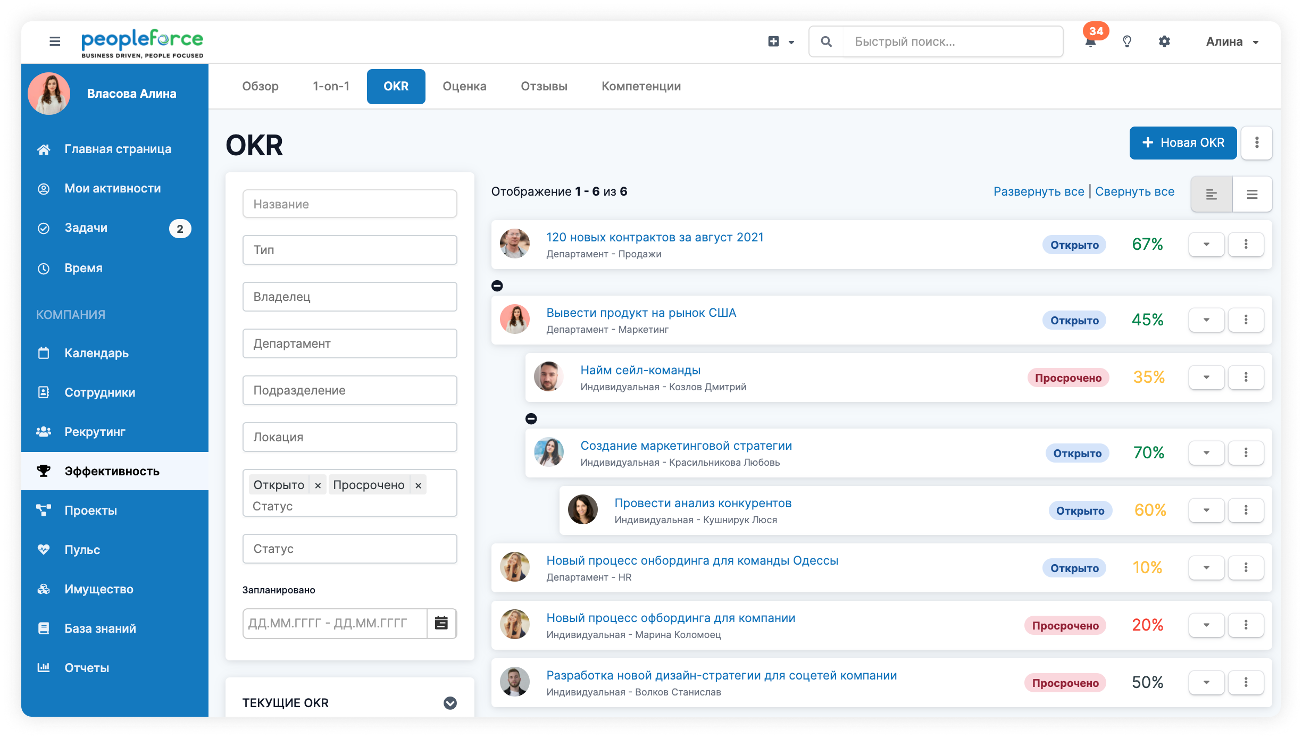Viewport: 1302px width, 738px height.
Task: Switch to hierarchical tree view
Action: [1212, 195]
